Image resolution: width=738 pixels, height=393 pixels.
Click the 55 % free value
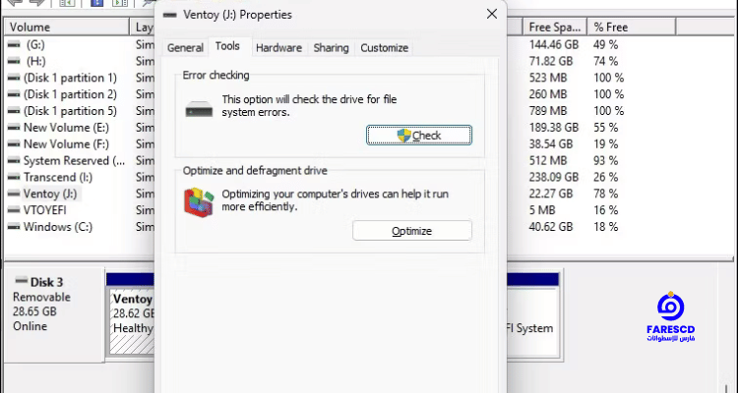pyautogui.click(x=606, y=128)
